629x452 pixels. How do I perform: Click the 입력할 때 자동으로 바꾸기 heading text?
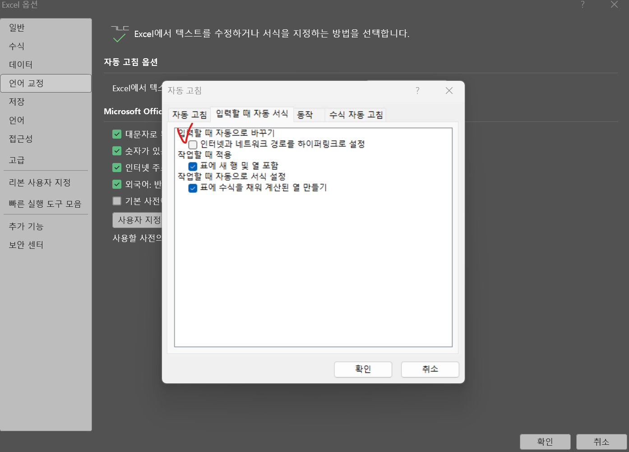pos(226,133)
